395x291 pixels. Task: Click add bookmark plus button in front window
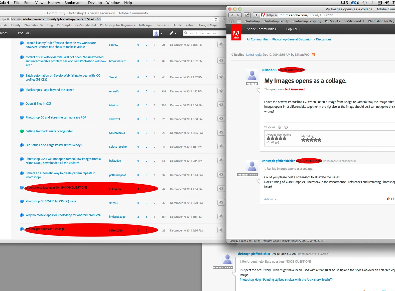(x=256, y=15)
